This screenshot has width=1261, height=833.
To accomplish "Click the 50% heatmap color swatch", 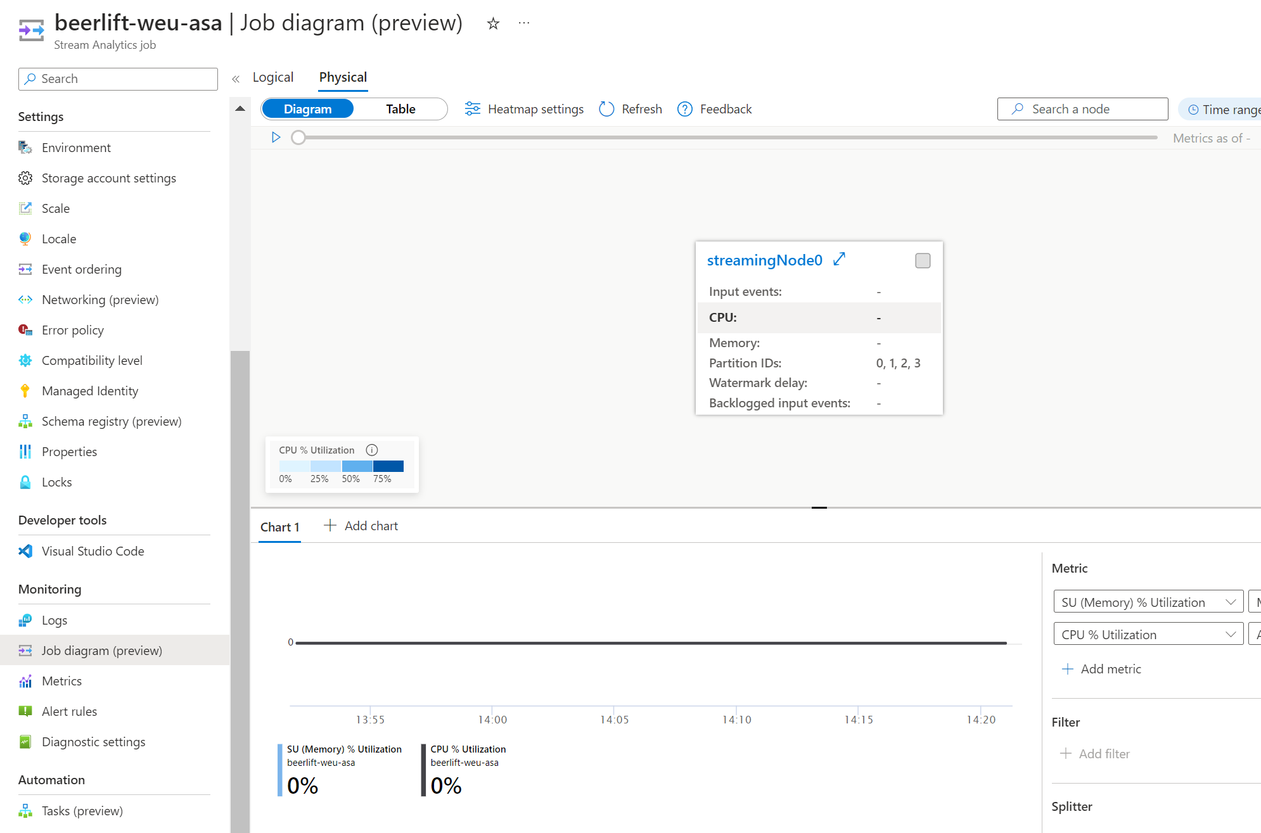I will 357,466.
